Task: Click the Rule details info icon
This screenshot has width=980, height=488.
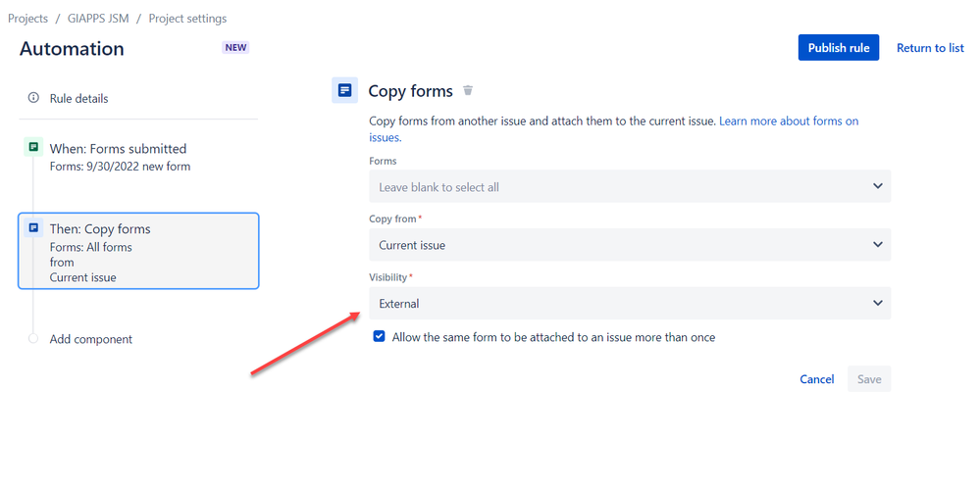Action: point(33,98)
